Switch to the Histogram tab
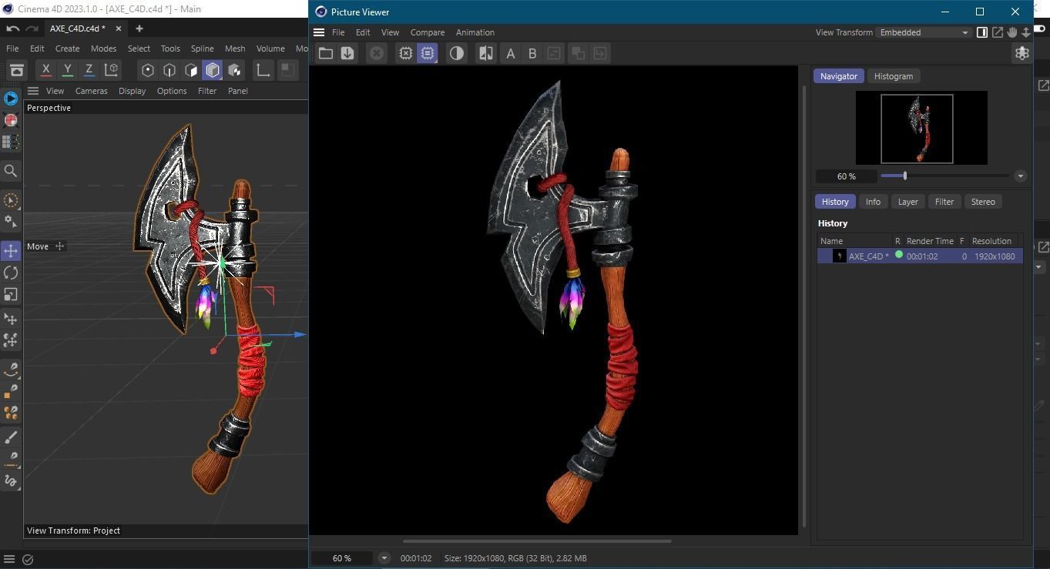 click(893, 76)
